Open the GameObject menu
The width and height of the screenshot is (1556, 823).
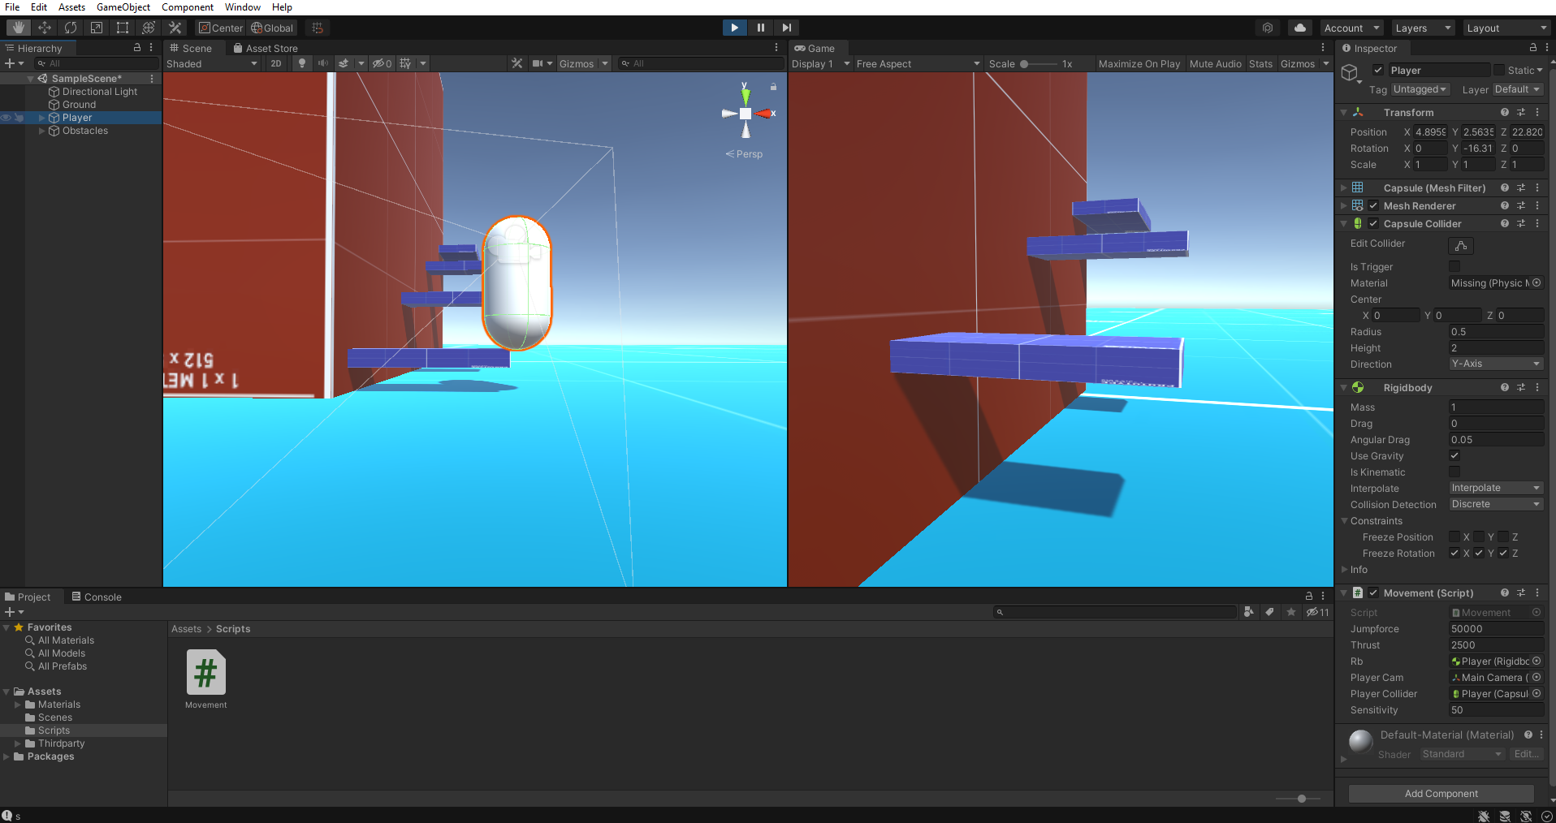(x=123, y=7)
